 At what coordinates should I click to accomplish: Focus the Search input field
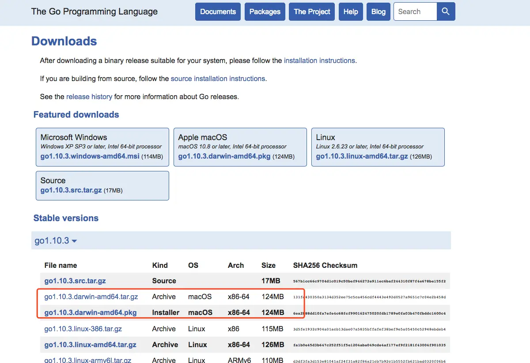point(415,12)
